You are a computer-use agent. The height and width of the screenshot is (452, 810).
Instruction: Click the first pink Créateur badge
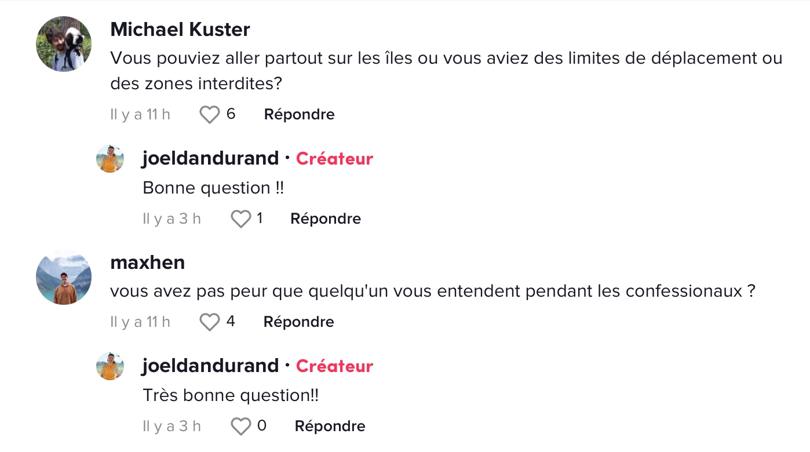click(334, 159)
